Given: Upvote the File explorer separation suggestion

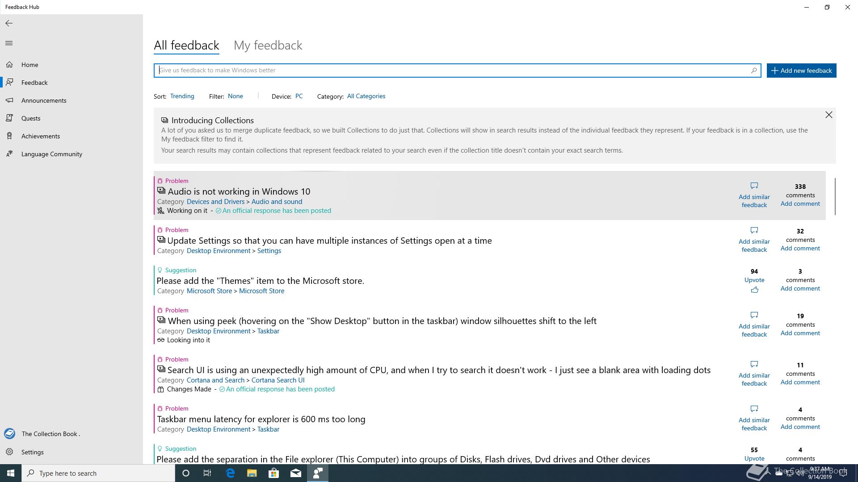Looking at the screenshot, I should click(754, 458).
